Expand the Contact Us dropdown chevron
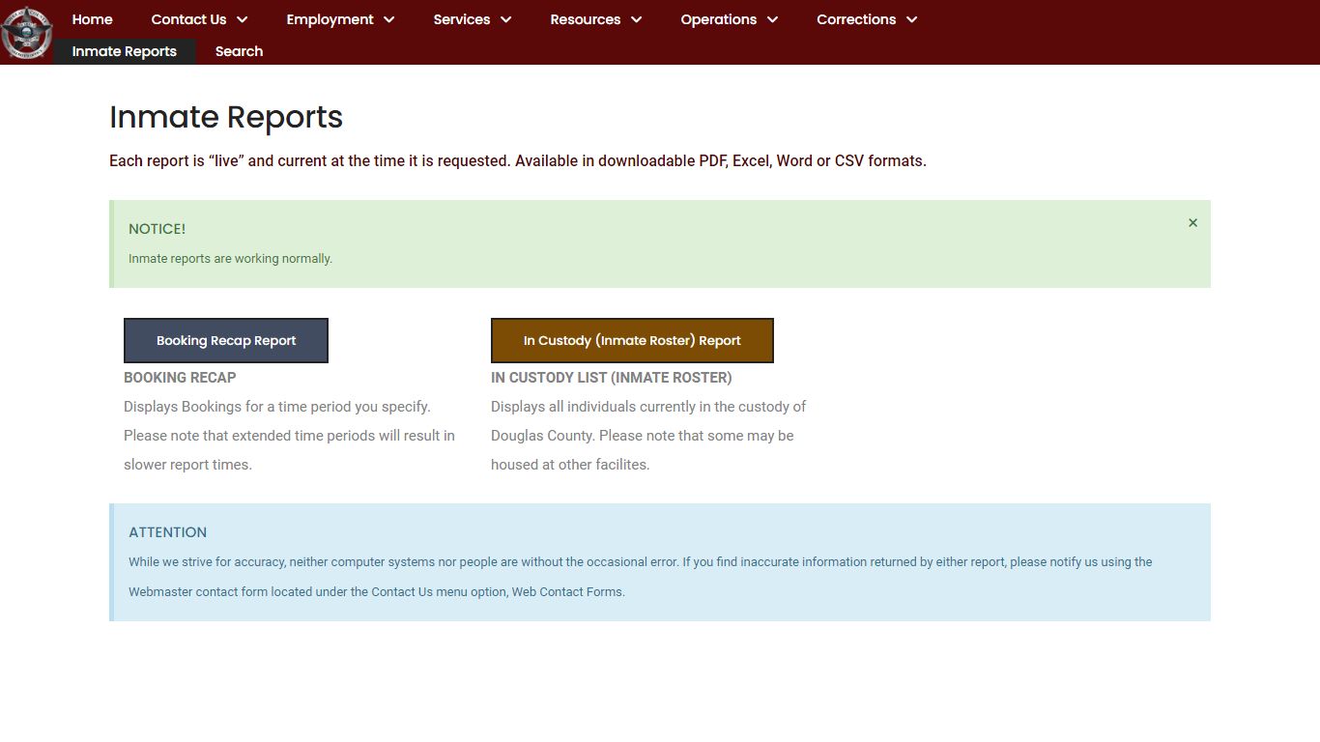Screen dimensions: 1320x742 pyautogui.click(x=243, y=19)
